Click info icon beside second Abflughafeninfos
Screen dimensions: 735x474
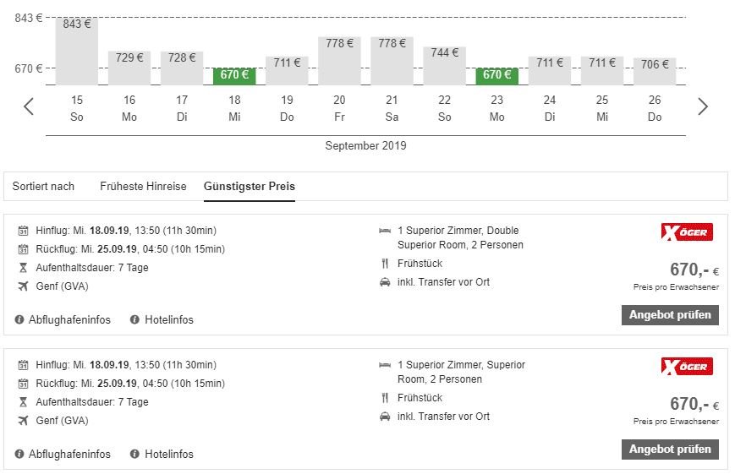click(x=19, y=454)
